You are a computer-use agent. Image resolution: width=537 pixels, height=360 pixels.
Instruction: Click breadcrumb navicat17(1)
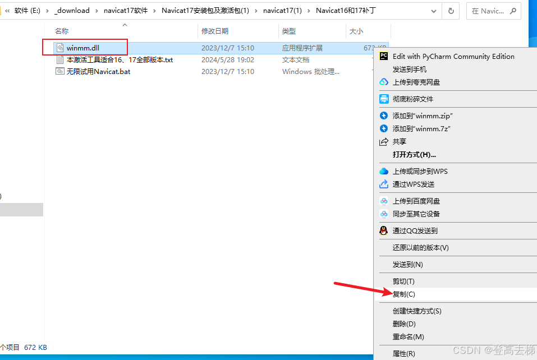[x=282, y=11]
